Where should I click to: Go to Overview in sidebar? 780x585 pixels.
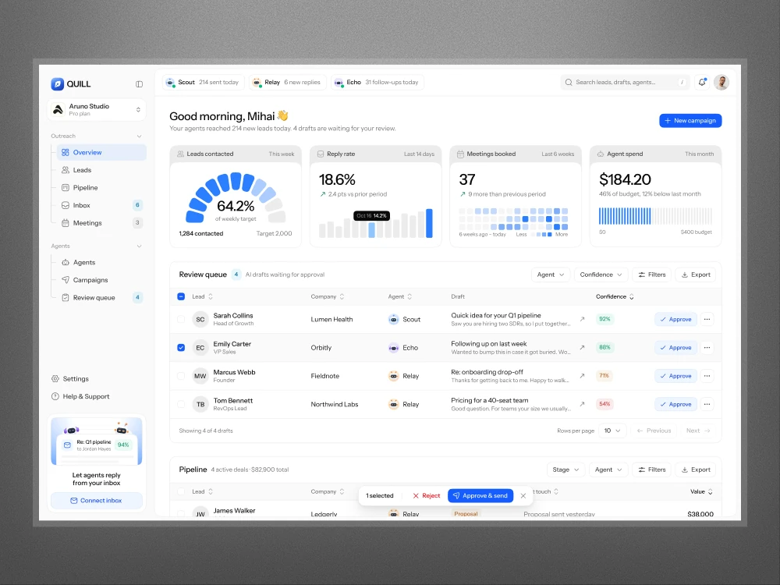pyautogui.click(x=101, y=152)
